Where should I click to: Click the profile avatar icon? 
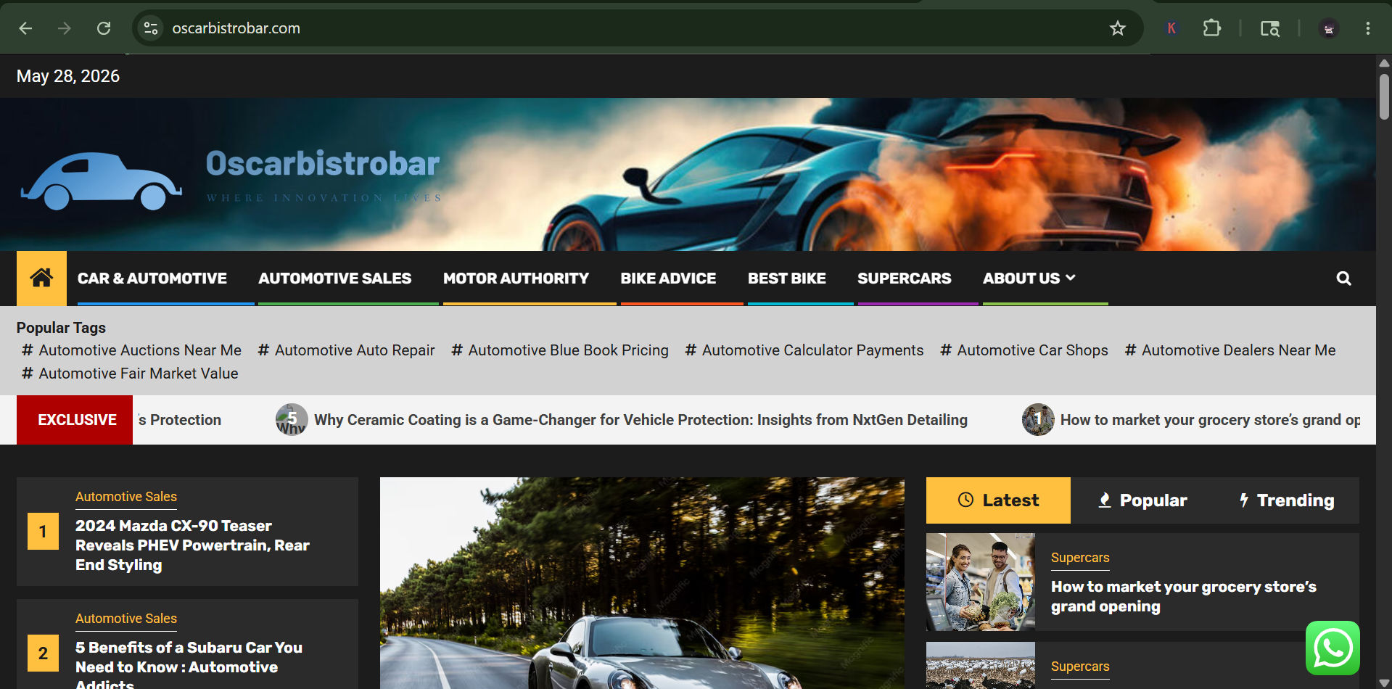pyautogui.click(x=1328, y=28)
